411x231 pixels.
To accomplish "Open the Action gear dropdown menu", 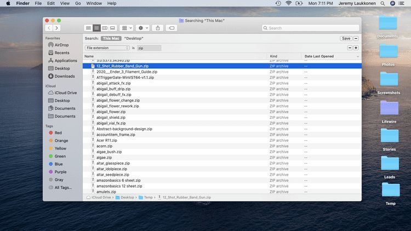I will (142, 28).
